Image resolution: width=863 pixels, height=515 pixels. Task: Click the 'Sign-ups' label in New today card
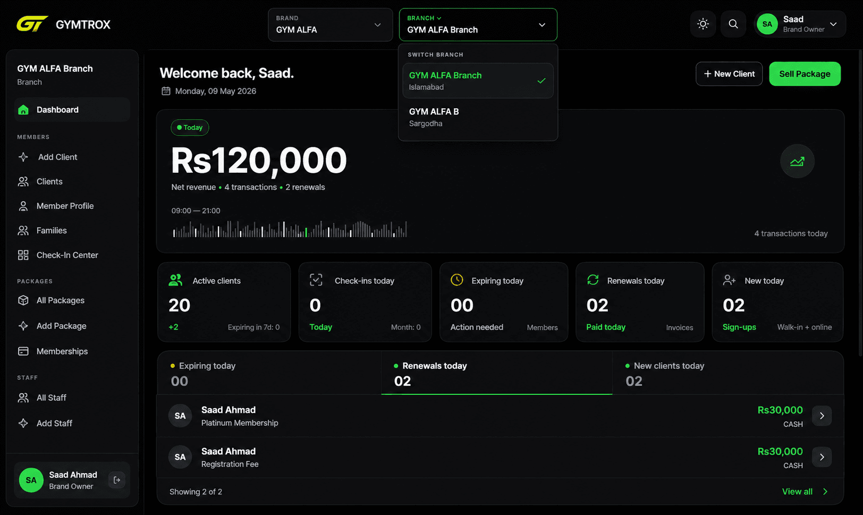click(x=739, y=327)
